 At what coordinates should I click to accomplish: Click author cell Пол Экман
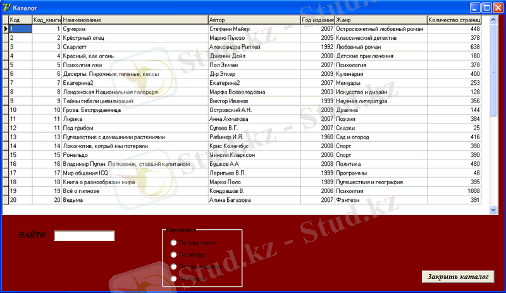[255, 65]
